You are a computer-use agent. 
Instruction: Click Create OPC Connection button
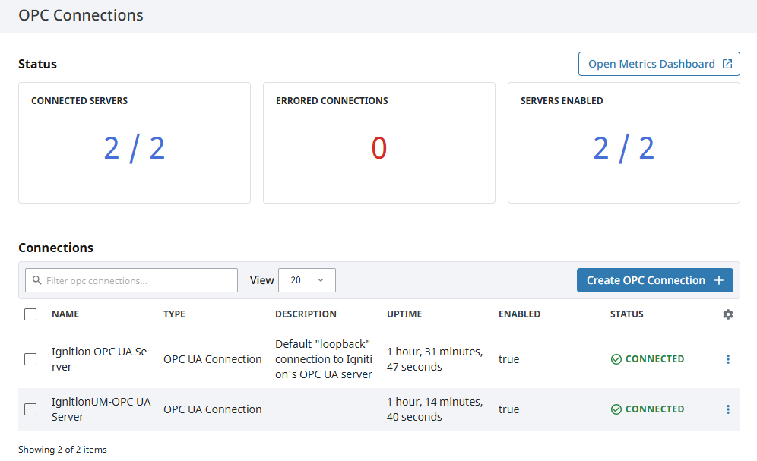(654, 280)
